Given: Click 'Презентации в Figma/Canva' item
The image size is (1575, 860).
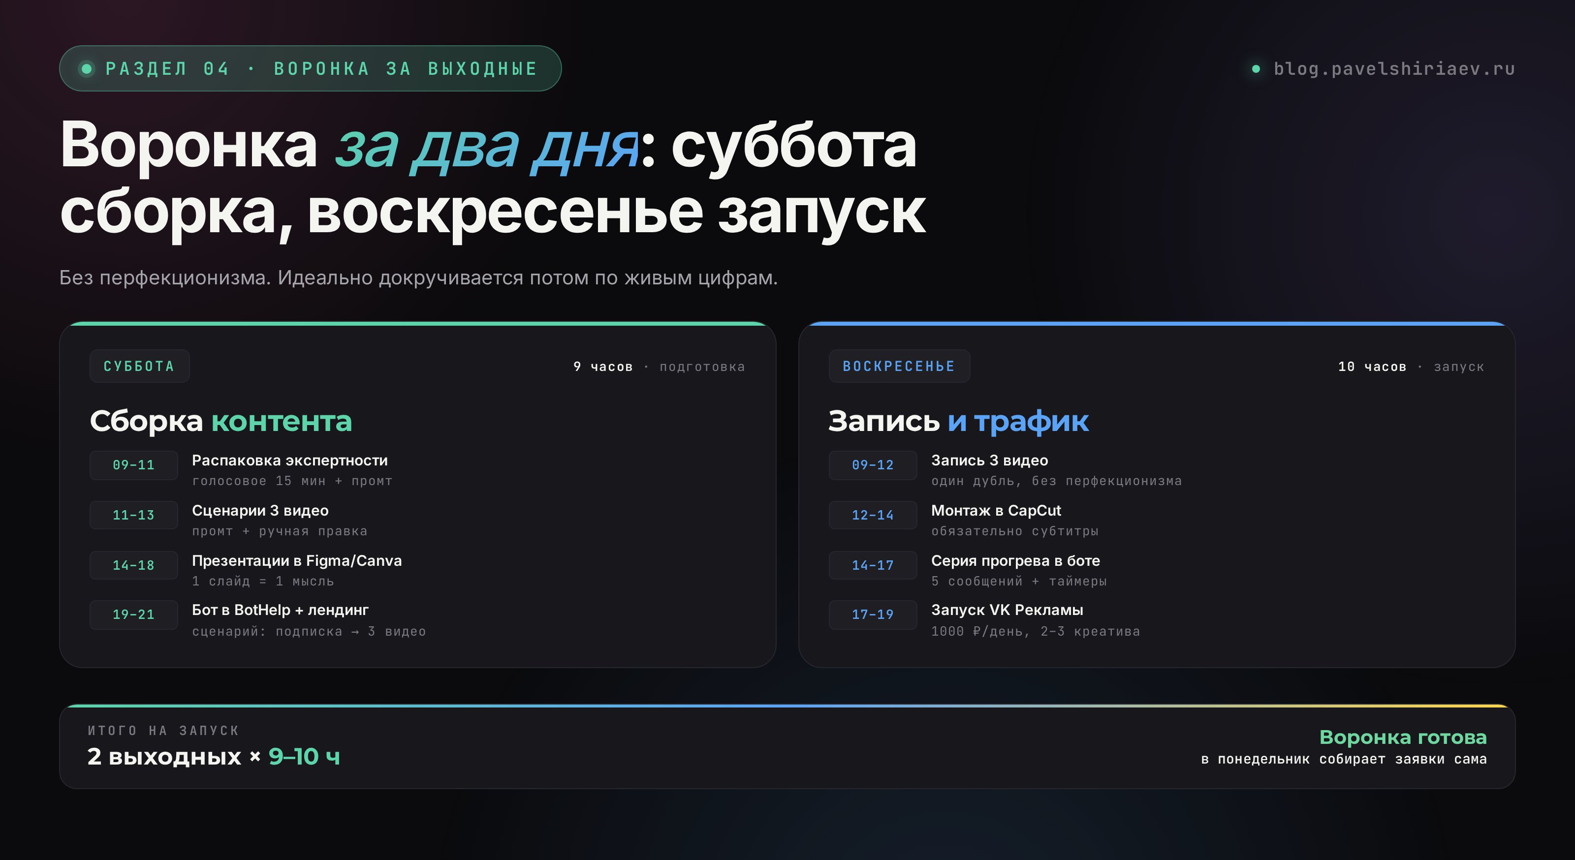Looking at the screenshot, I should point(296,560).
